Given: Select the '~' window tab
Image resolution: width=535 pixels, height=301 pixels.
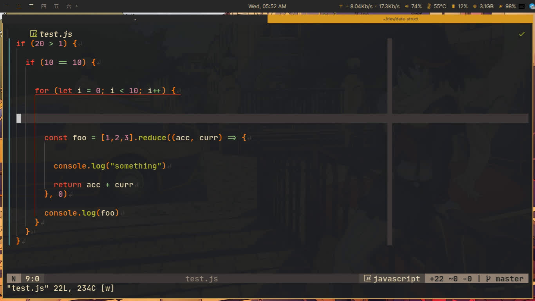Looking at the screenshot, I should pyautogui.click(x=135, y=19).
